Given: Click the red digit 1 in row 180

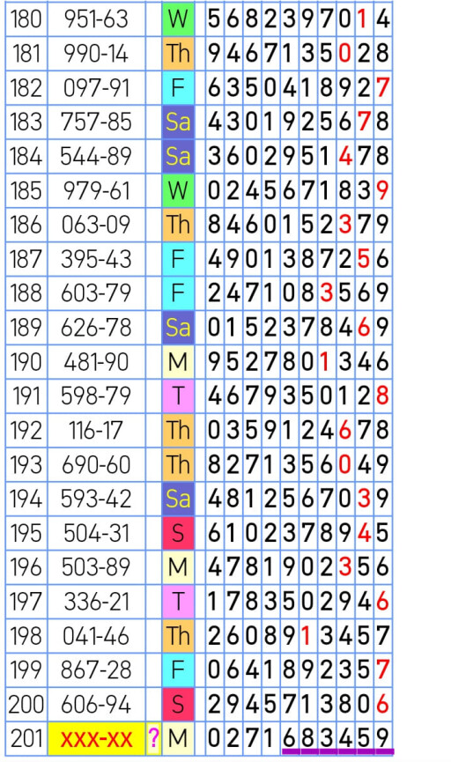Looking at the screenshot, I should point(363,19).
